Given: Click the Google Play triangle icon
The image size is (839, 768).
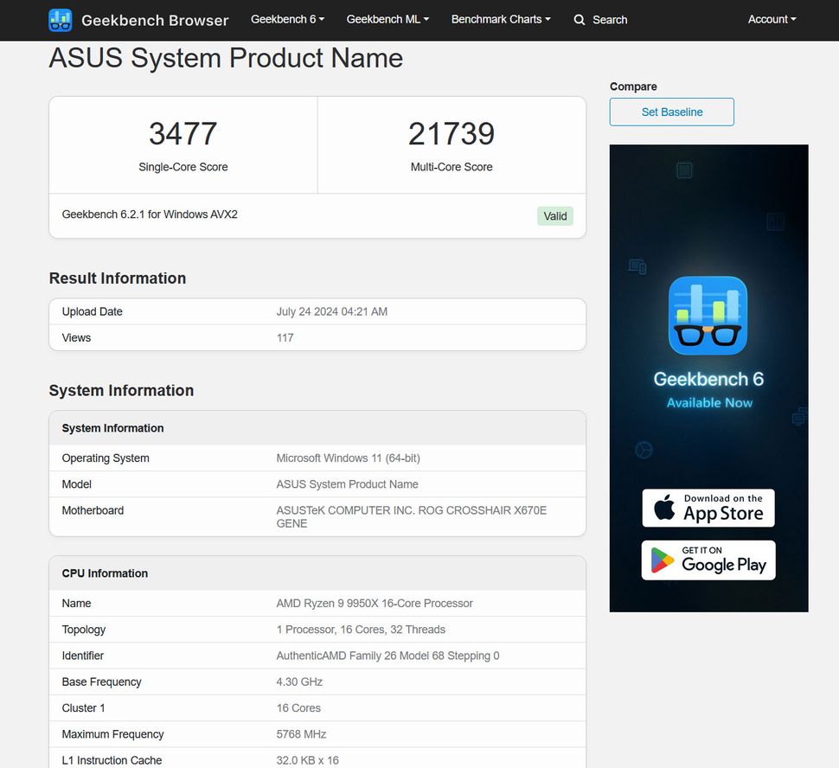Looking at the screenshot, I should pyautogui.click(x=660, y=560).
